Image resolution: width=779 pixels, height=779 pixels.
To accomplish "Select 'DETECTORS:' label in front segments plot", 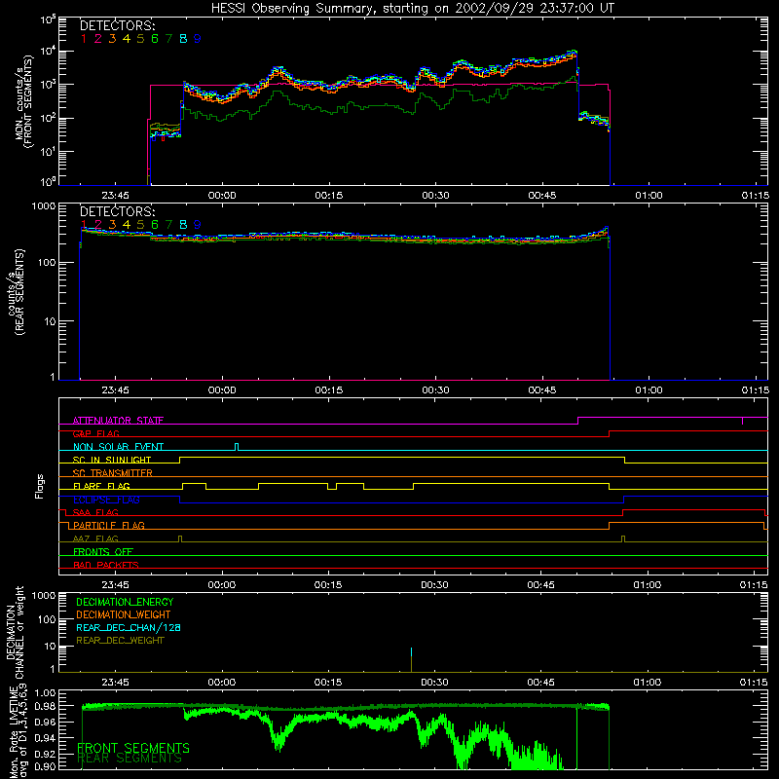I will coord(118,25).
